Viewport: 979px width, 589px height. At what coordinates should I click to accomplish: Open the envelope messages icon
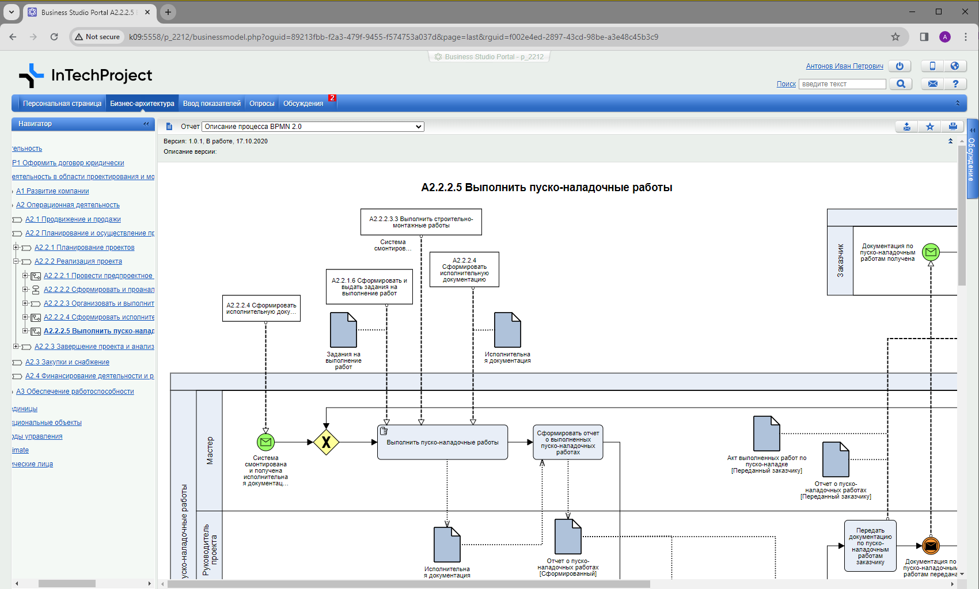932,84
